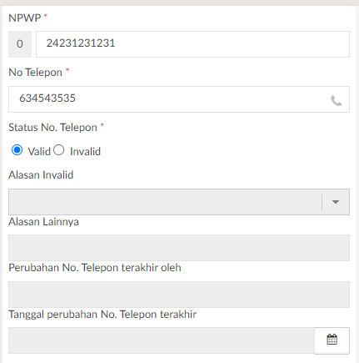
Task: Open the calendar date picker icon
Action: pos(332,340)
